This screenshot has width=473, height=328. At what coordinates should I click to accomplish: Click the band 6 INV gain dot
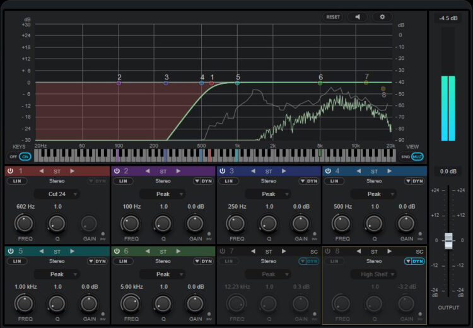point(209,314)
